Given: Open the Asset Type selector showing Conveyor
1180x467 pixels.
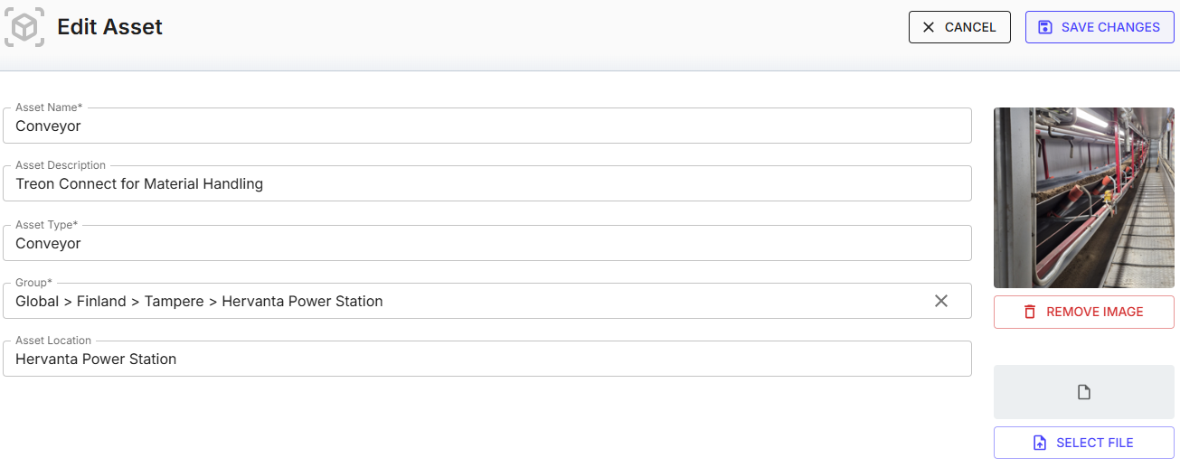Looking at the screenshot, I should tap(486, 244).
